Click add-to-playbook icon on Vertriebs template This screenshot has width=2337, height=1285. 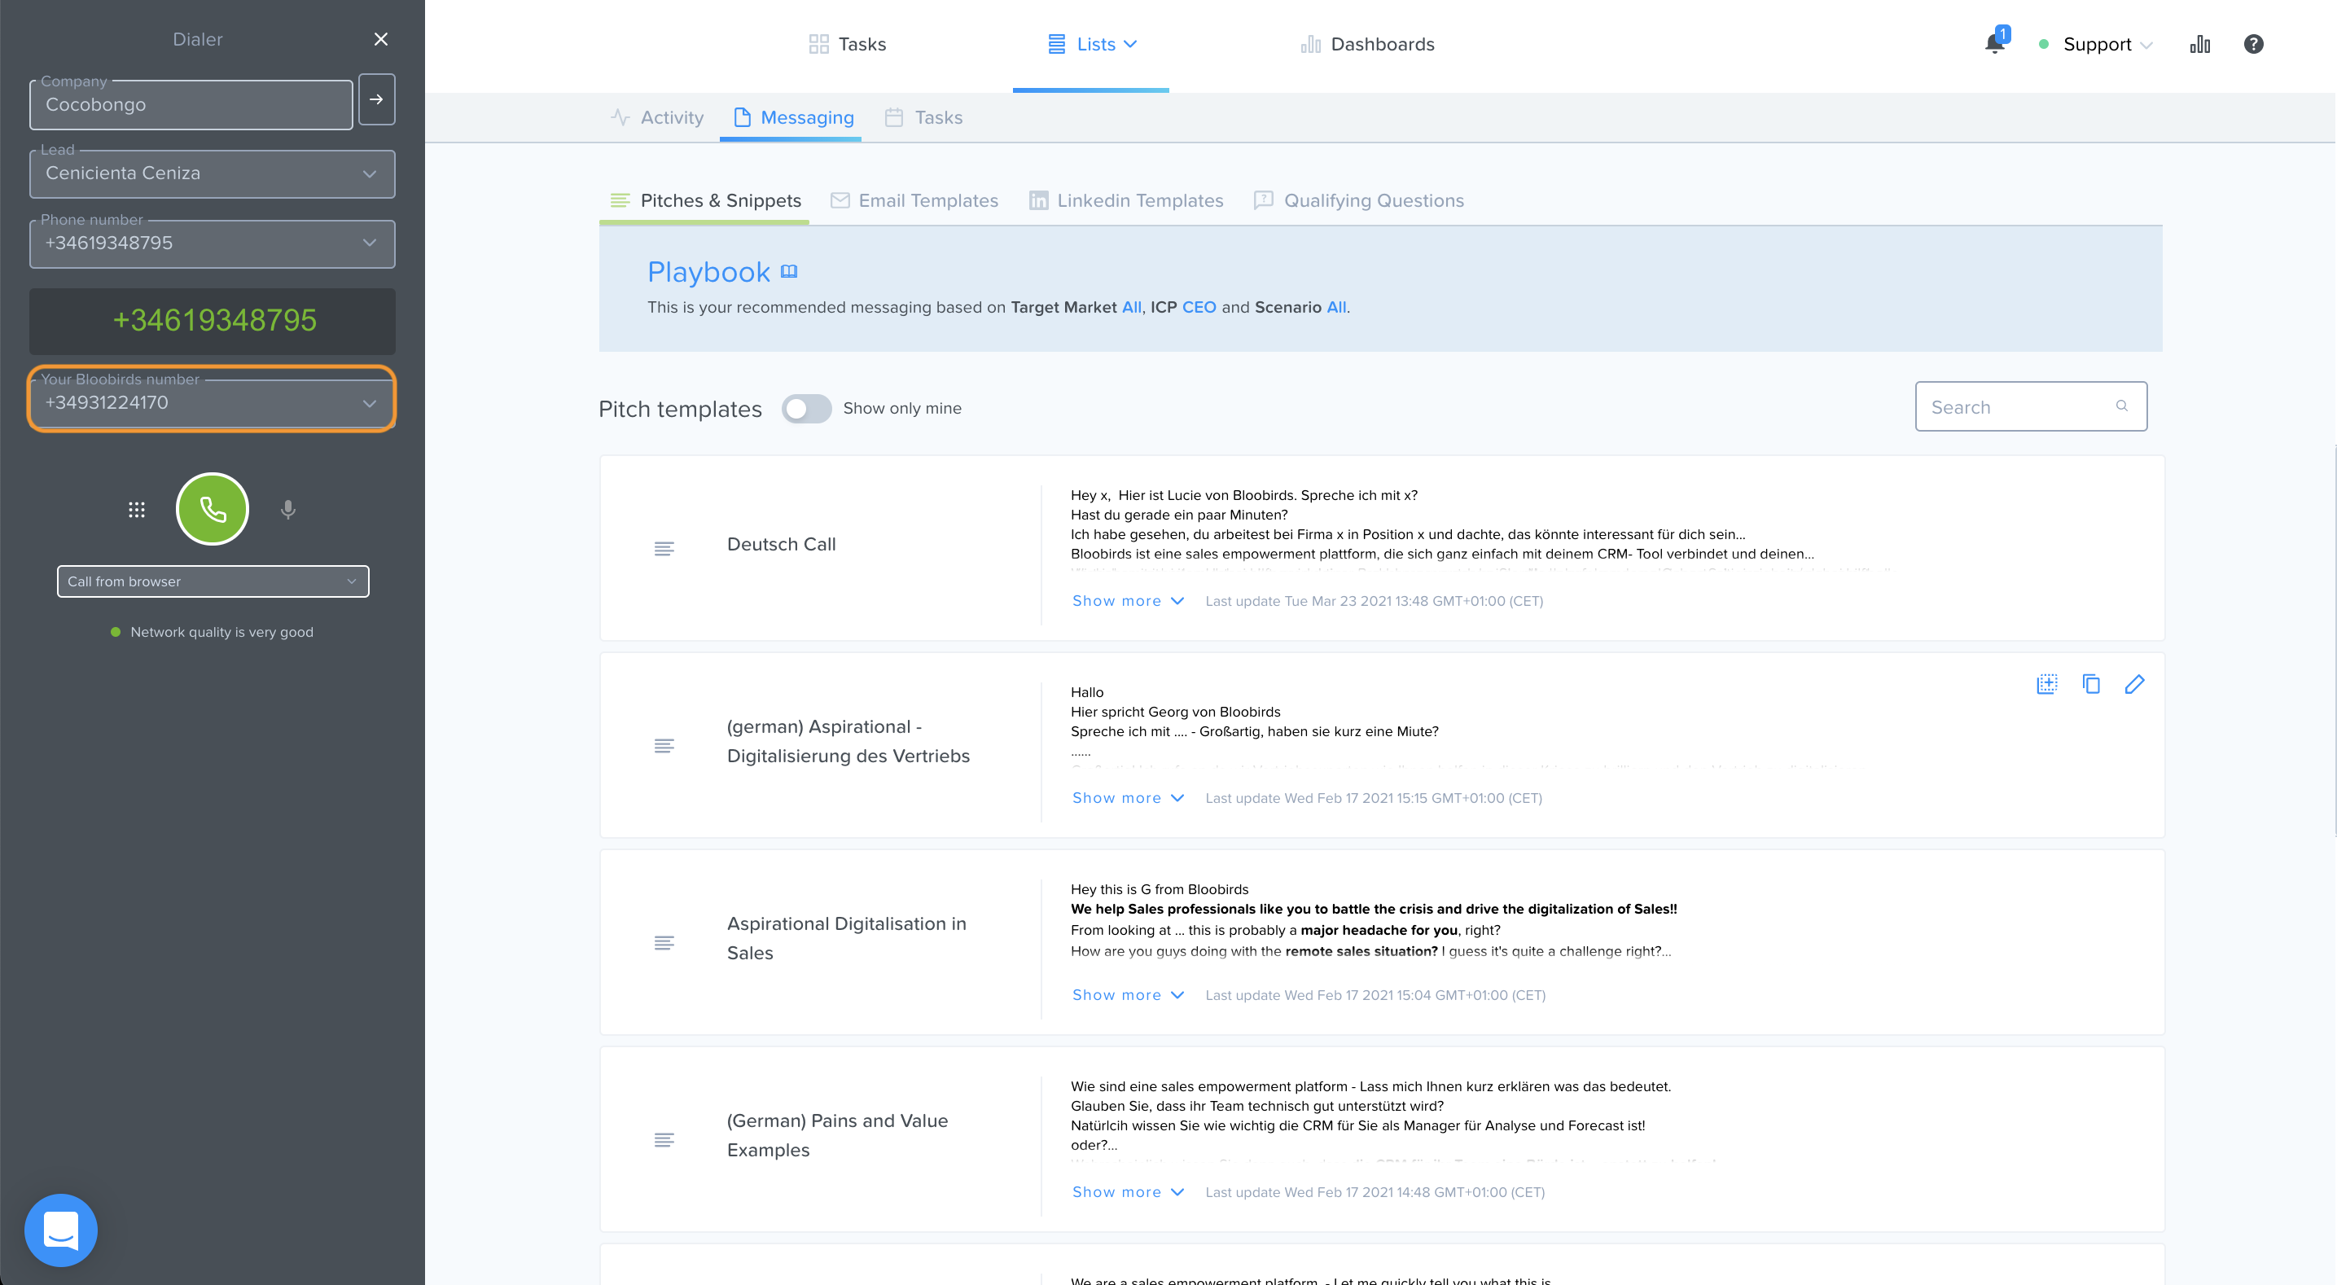(x=2046, y=684)
